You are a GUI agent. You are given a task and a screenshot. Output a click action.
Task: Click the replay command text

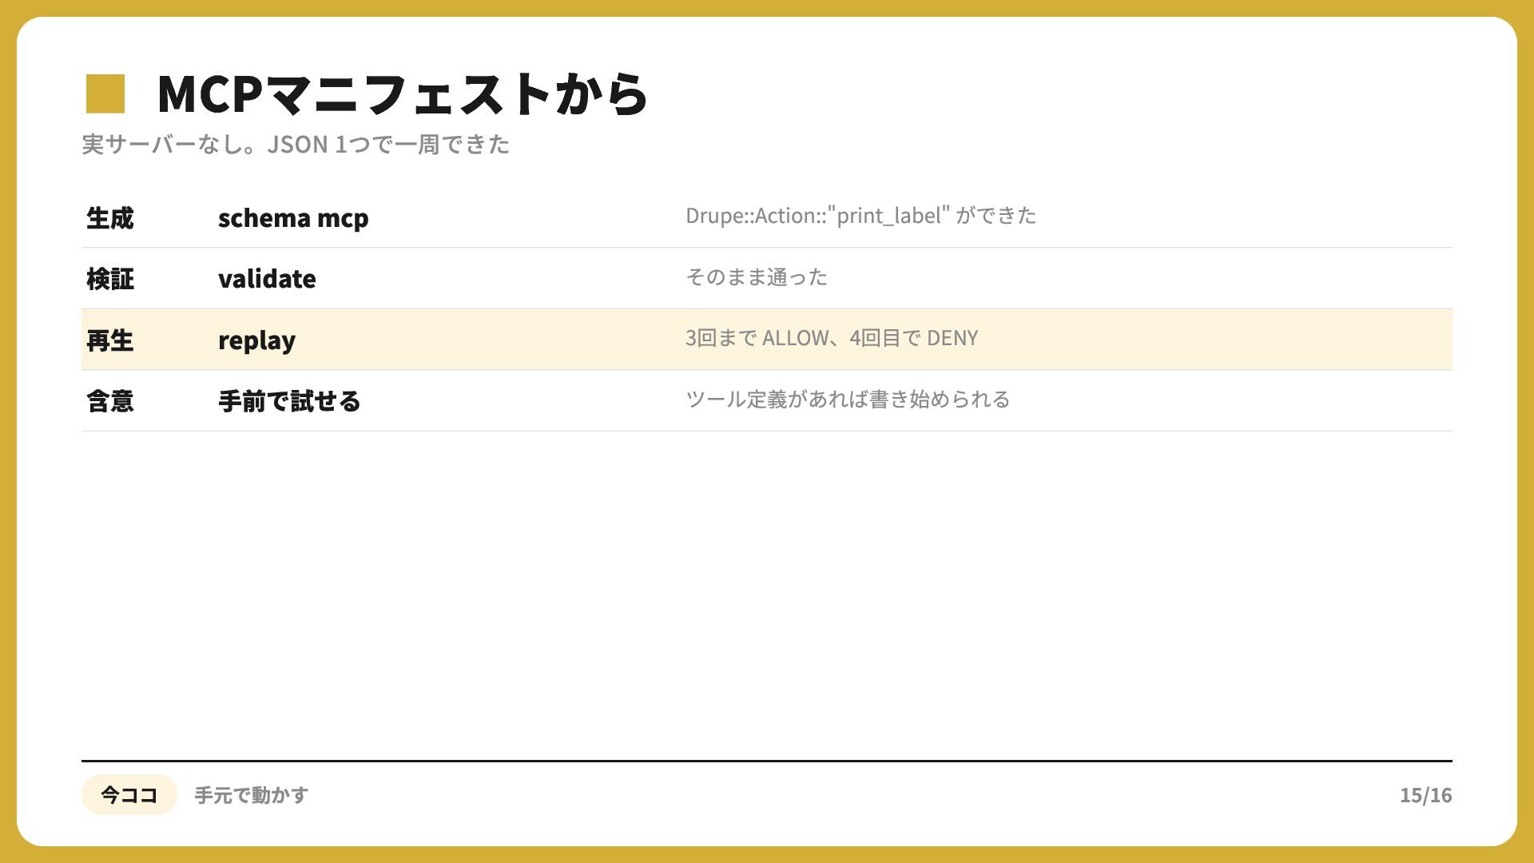(x=256, y=341)
